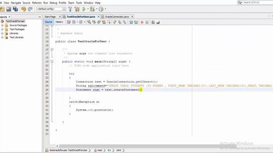
Task: Click the Uncomment lines icon
Action: (158, 22)
